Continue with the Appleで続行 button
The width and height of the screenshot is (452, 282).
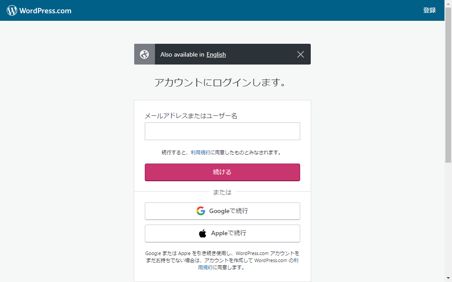[x=222, y=233]
